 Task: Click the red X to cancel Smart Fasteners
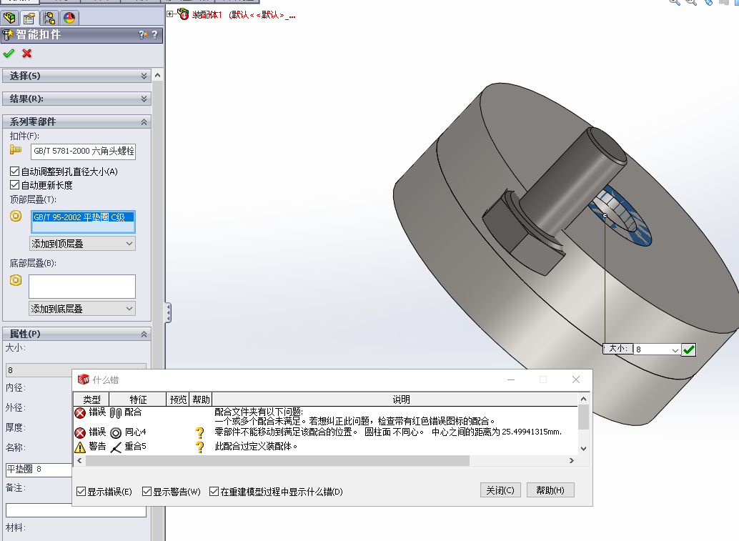pyautogui.click(x=26, y=54)
